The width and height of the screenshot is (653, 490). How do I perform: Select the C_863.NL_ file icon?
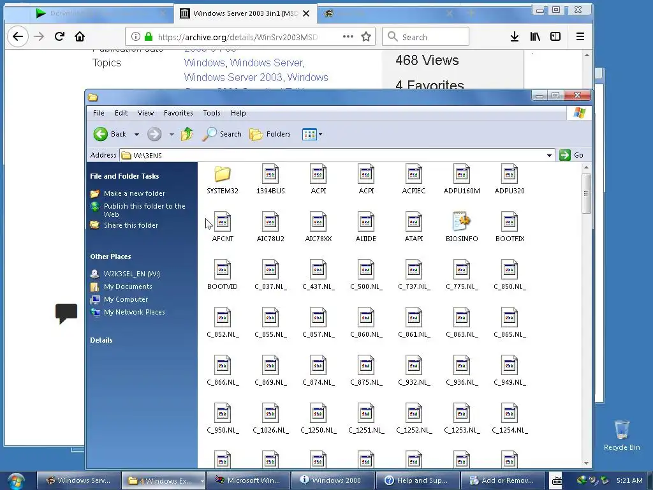pyautogui.click(x=462, y=318)
